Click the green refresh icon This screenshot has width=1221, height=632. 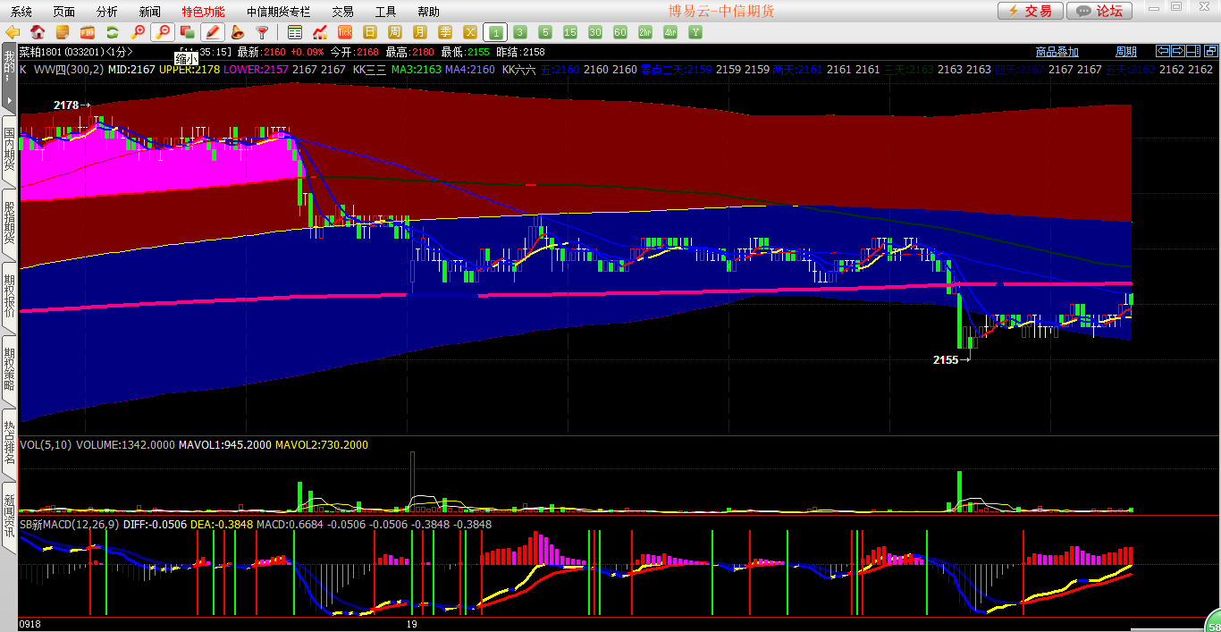point(113,32)
